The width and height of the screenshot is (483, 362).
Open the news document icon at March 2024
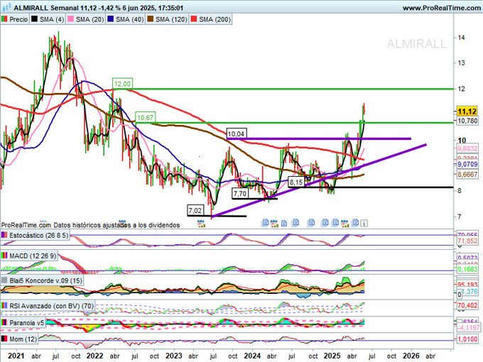coord(265,223)
